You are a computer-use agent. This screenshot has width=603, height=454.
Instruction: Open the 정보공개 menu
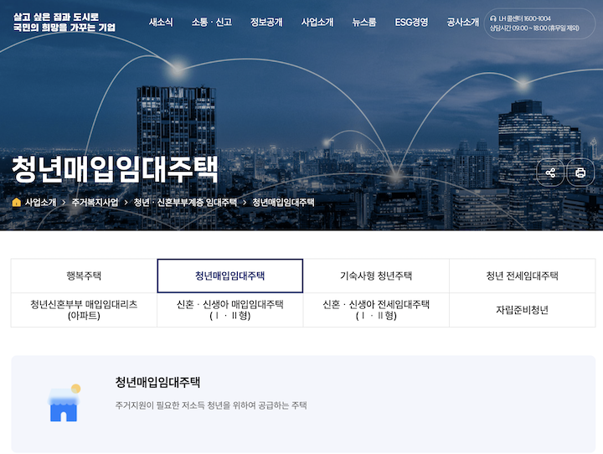(x=266, y=23)
